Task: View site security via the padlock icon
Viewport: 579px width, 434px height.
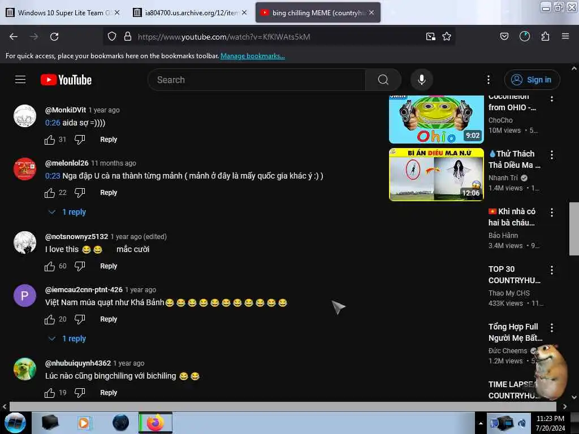Action: [128, 37]
